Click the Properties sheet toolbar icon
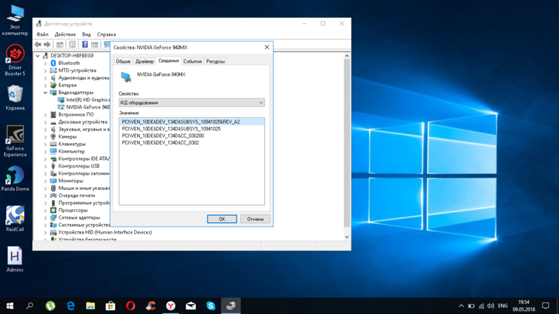Viewport: 559px width, 314px height. (x=73, y=45)
